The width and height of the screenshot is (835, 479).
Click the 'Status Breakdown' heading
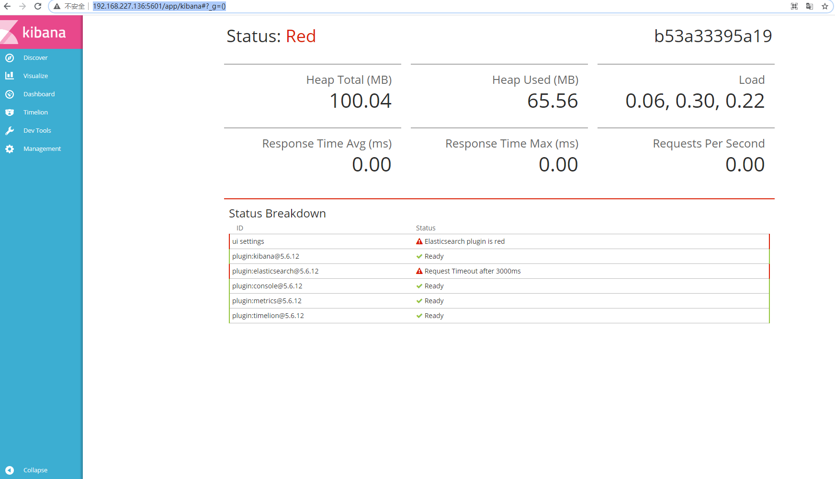(x=277, y=214)
